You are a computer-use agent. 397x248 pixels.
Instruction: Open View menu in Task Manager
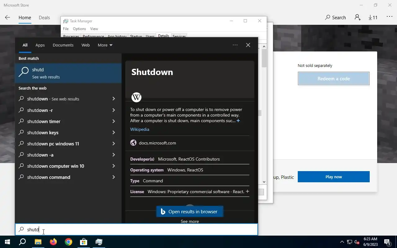[x=94, y=29]
